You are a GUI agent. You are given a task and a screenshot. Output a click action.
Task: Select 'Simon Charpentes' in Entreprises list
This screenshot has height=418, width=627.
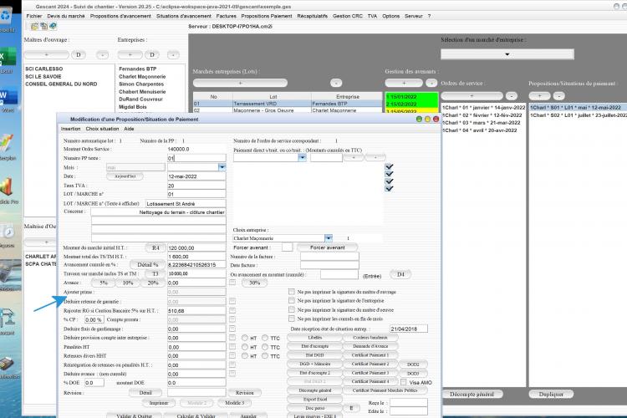[141, 84]
